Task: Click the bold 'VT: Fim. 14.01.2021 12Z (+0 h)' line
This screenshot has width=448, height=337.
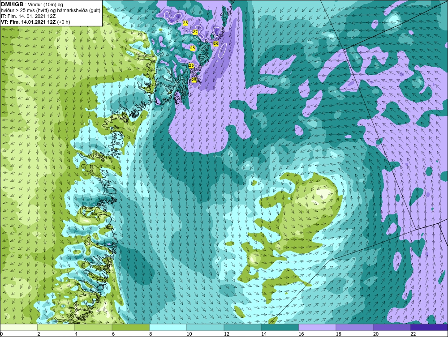Action: tap(35, 22)
